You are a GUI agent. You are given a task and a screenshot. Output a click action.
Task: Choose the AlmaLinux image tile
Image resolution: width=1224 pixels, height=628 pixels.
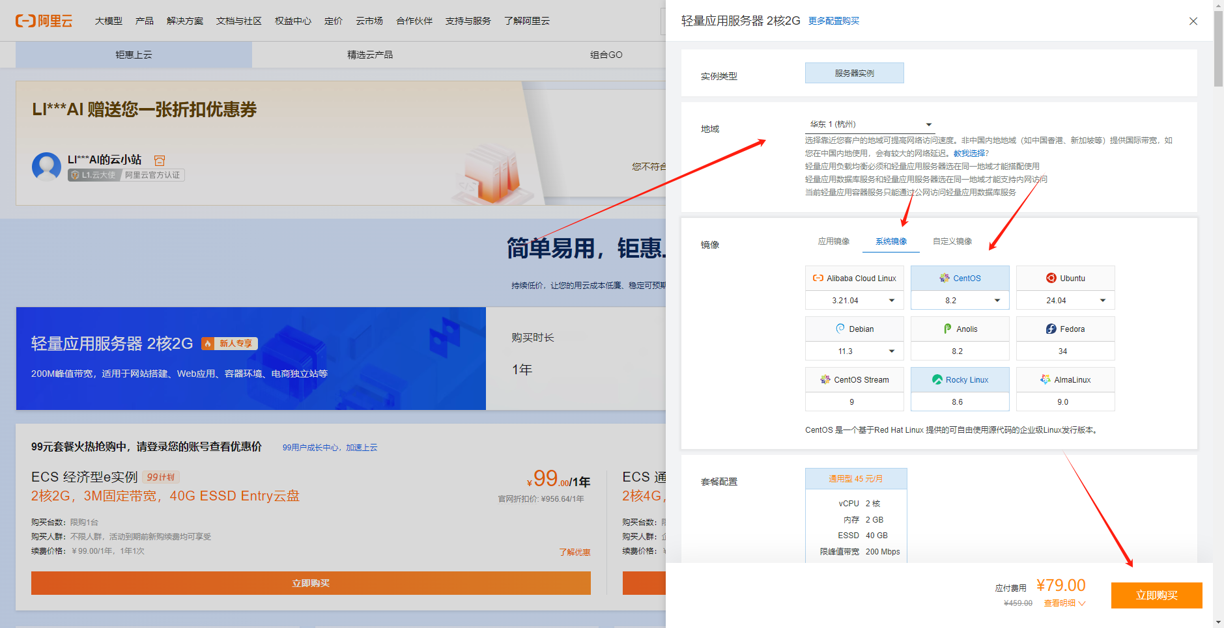click(1065, 379)
